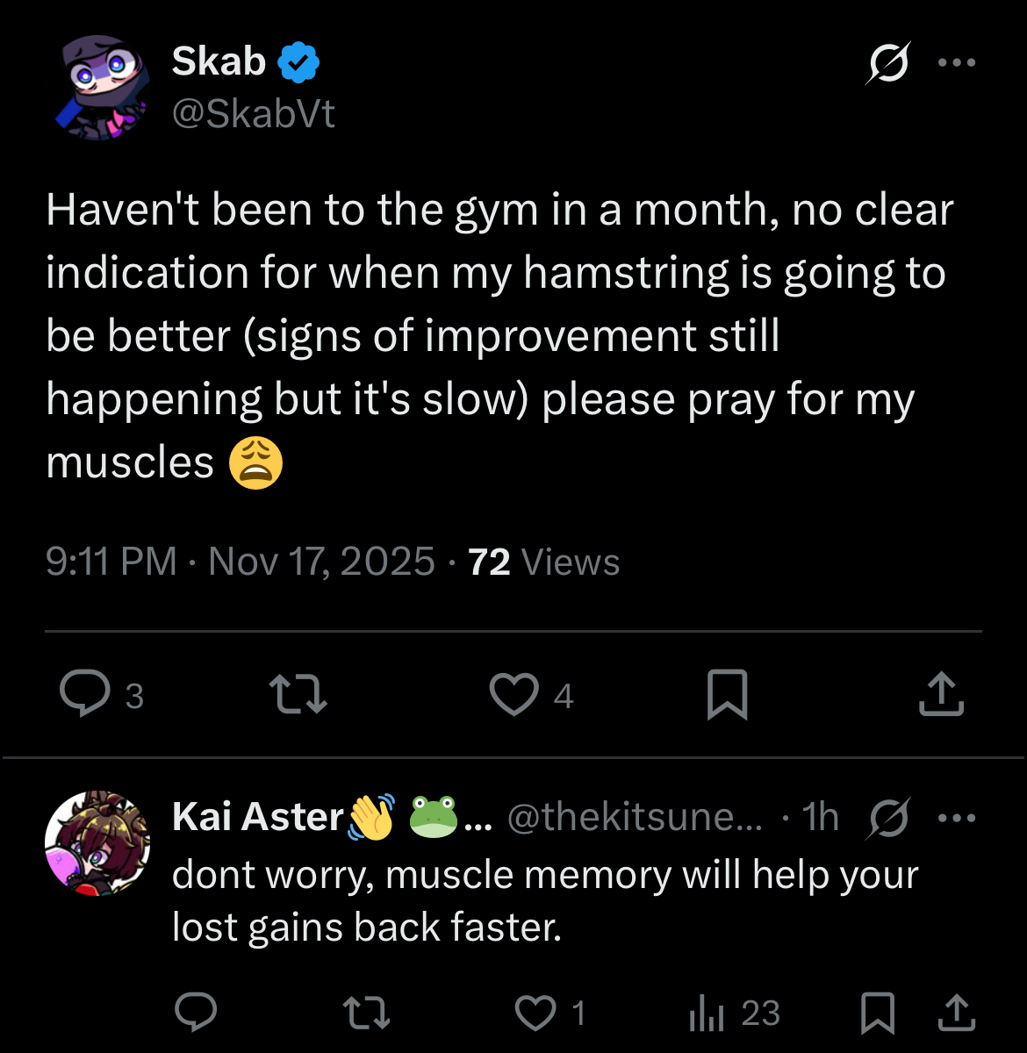Repost Kai Aster's reply
The width and height of the screenshot is (1027, 1053).
366,1013
